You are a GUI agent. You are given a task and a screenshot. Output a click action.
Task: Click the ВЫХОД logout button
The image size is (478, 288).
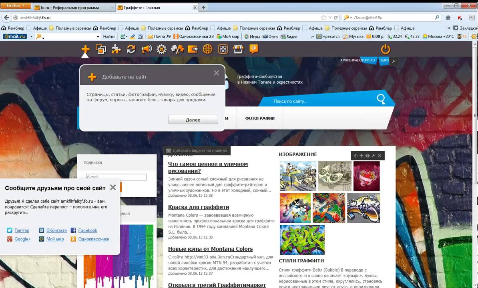(384, 60)
